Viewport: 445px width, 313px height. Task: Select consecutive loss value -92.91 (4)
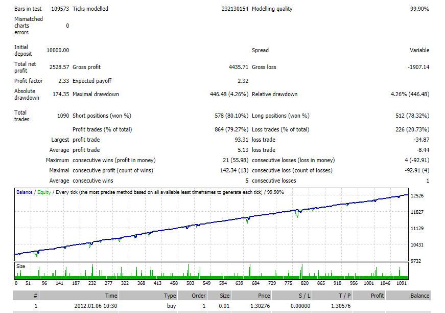[417, 170]
